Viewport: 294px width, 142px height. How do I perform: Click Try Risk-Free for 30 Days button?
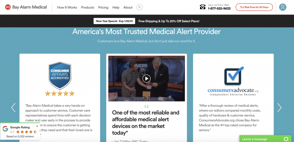pyautogui.click(x=254, y=7)
